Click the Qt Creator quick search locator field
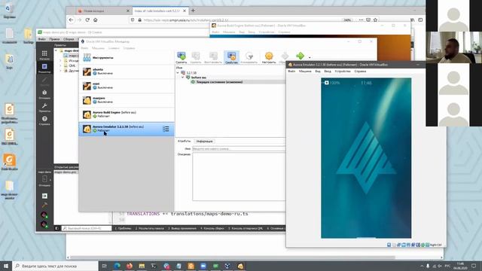 [x=87, y=228]
